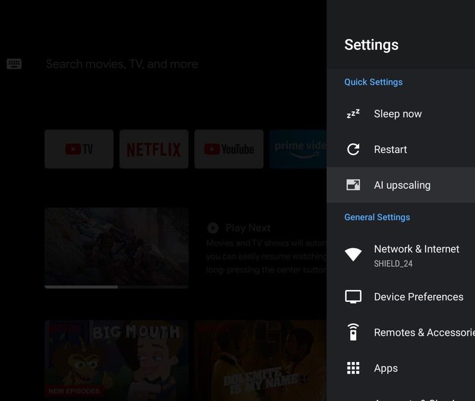Open the Apps settings entry
This screenshot has height=401, width=475.
386,368
